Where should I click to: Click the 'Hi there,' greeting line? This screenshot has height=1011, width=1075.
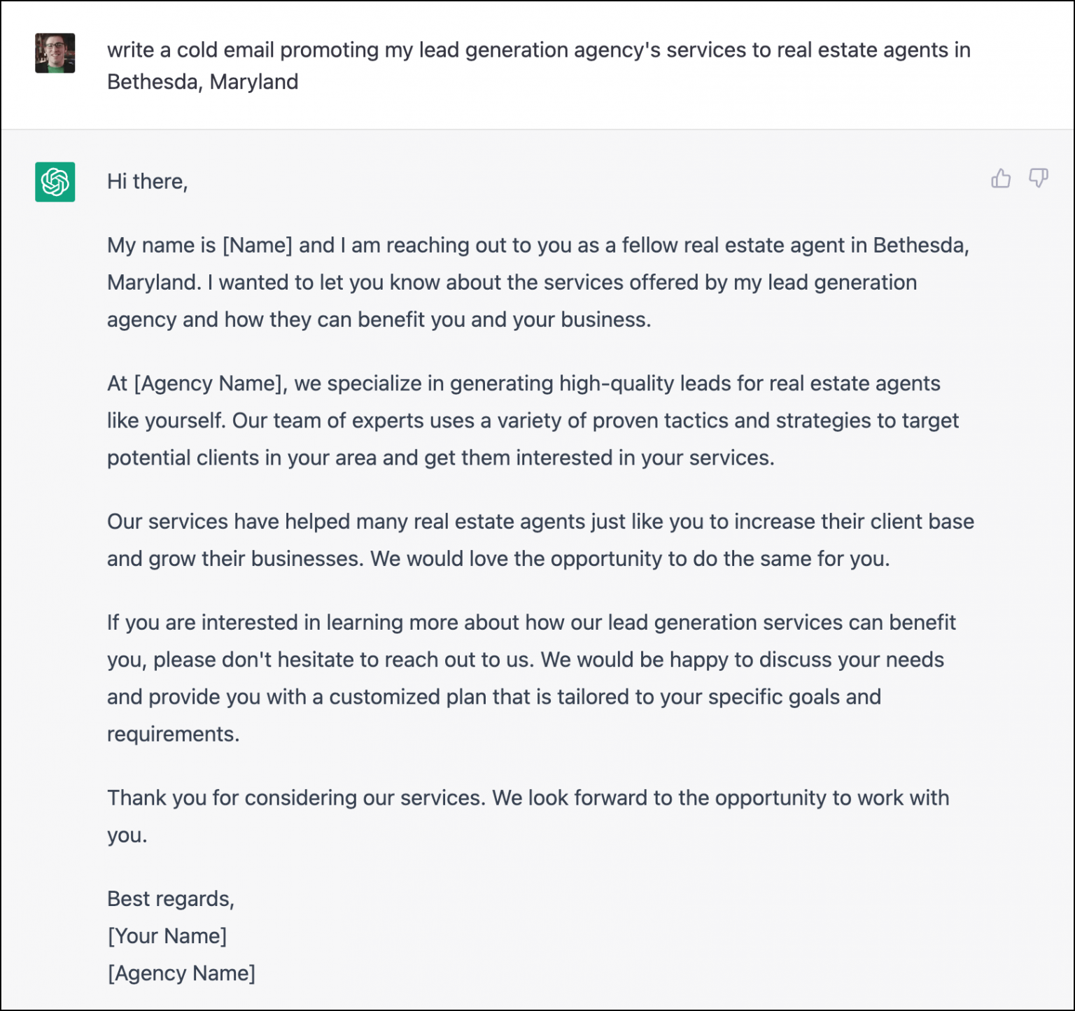tap(147, 182)
